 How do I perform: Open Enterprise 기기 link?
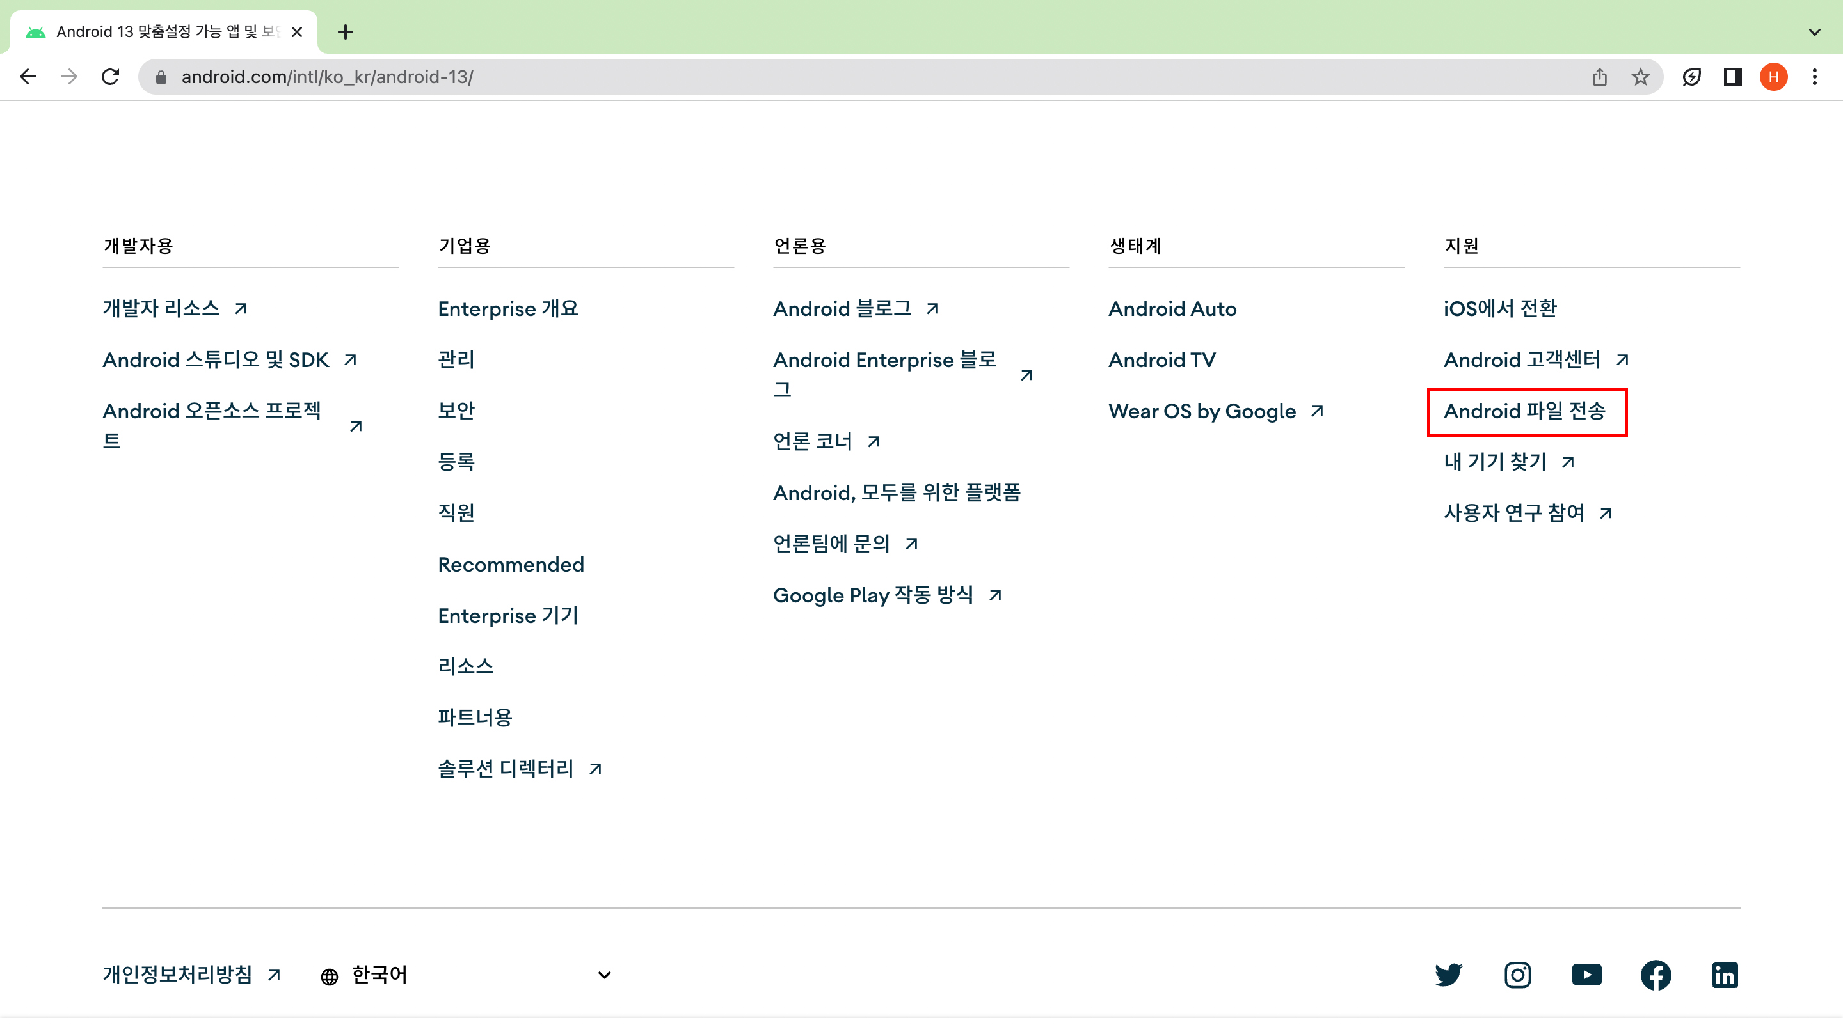(x=508, y=616)
